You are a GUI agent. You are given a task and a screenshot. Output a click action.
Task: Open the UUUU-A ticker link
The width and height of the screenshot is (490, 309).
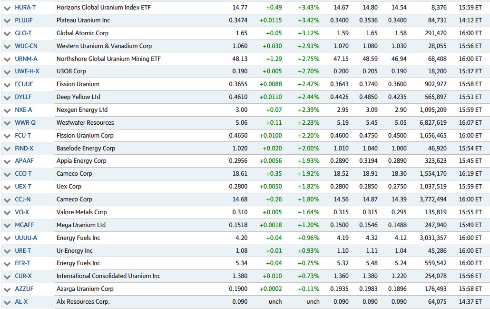(x=26, y=238)
